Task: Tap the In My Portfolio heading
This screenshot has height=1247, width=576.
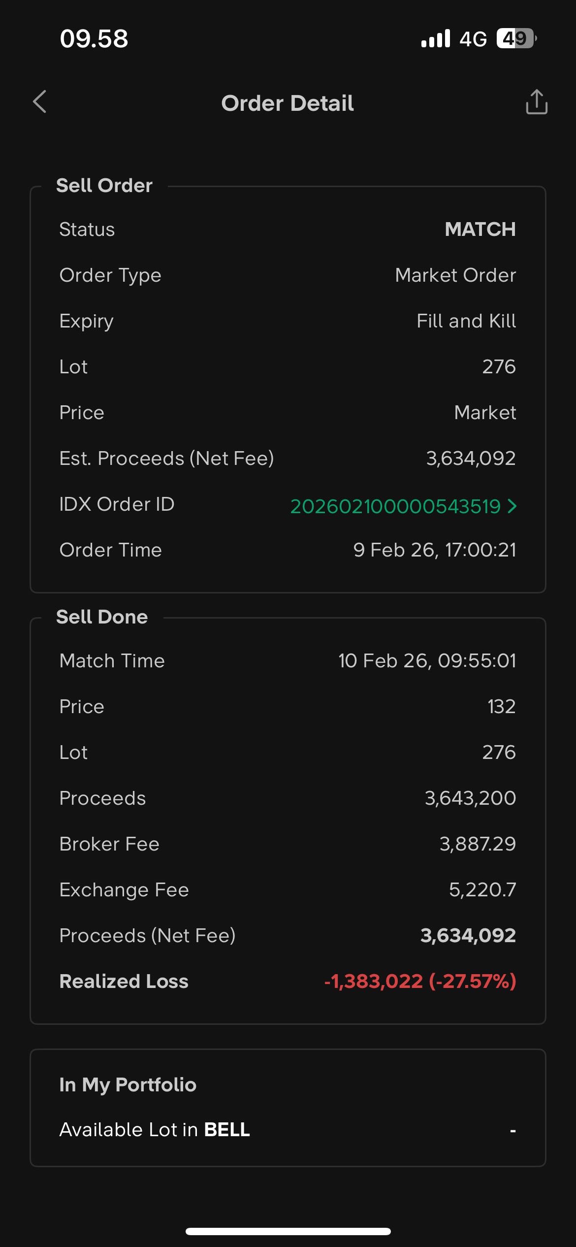Action: (128, 1084)
